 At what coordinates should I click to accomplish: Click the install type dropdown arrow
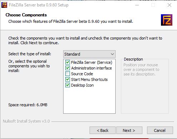pos(112,54)
